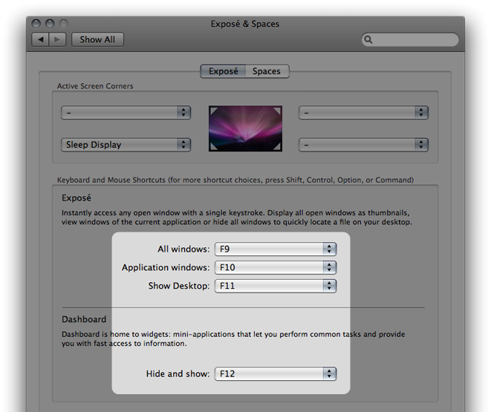
Task: Click the forward navigation arrow
Action: pyautogui.click(x=57, y=39)
